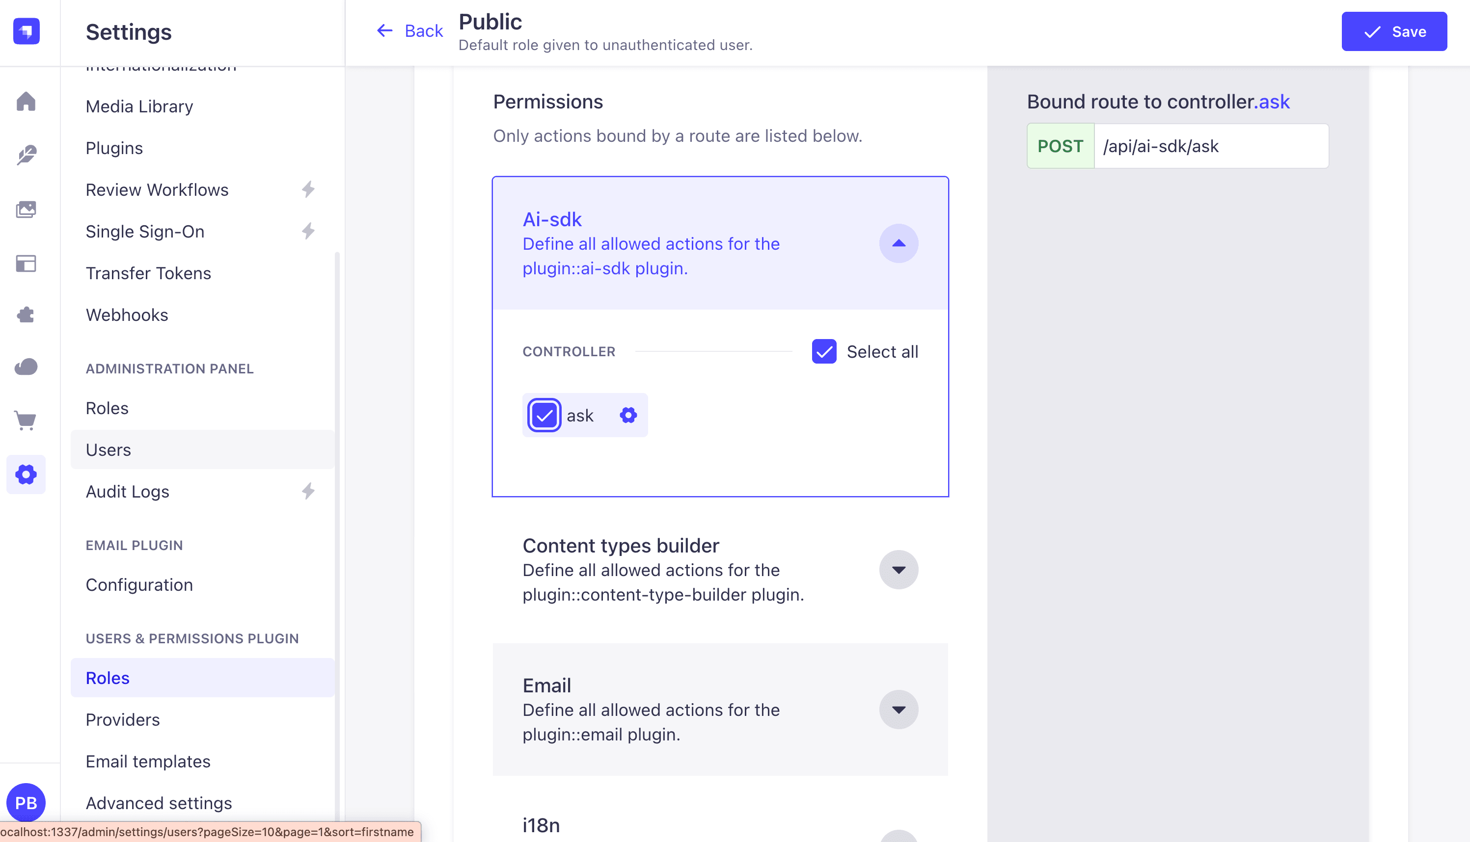Click the controller .ask link text
Image resolution: width=1470 pixels, height=842 pixels.
1272,102
